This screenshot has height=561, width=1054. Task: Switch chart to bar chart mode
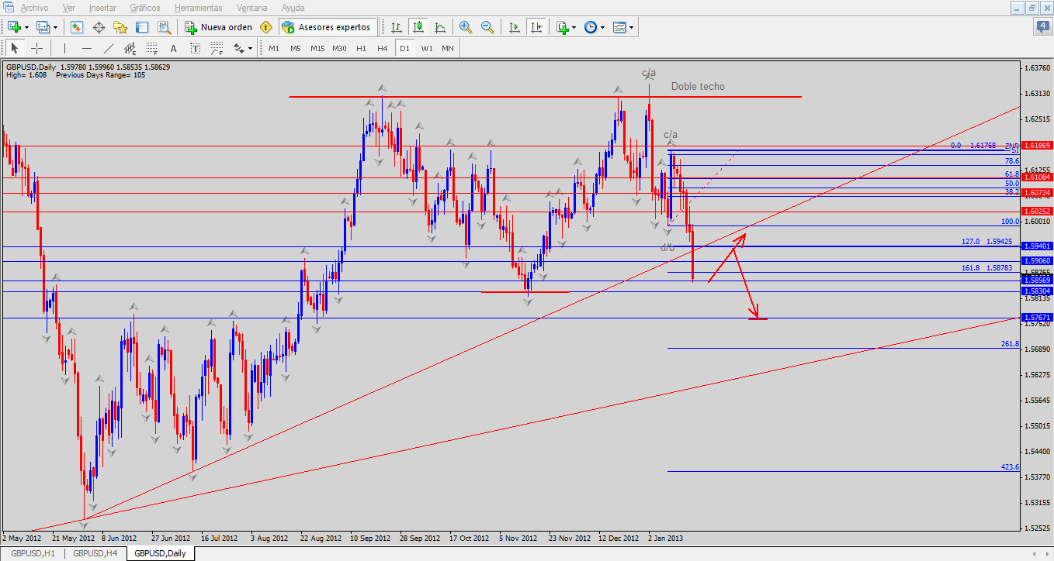coord(397,27)
